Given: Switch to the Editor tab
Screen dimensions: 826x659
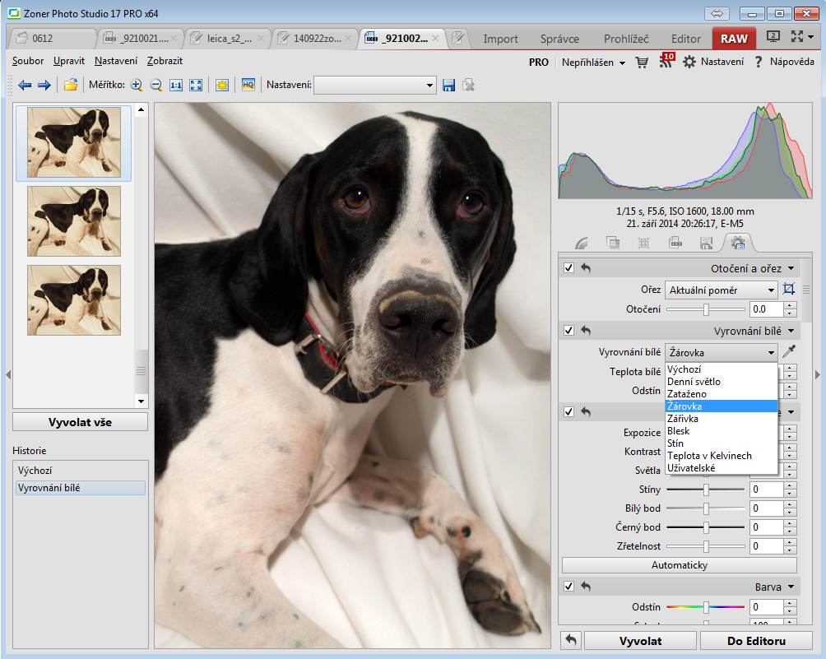Looking at the screenshot, I should tap(685, 39).
